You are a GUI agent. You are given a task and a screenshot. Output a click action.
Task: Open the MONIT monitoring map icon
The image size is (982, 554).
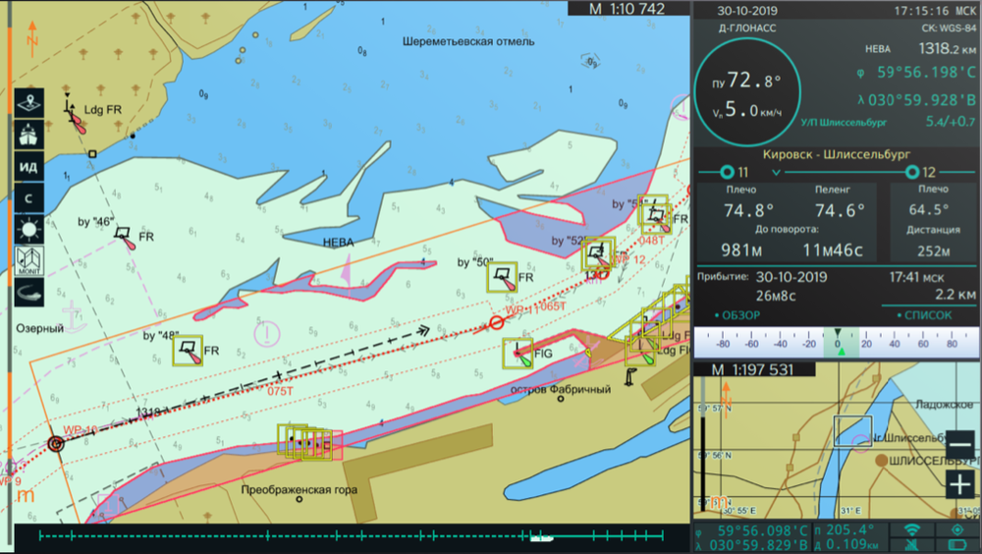[27, 261]
